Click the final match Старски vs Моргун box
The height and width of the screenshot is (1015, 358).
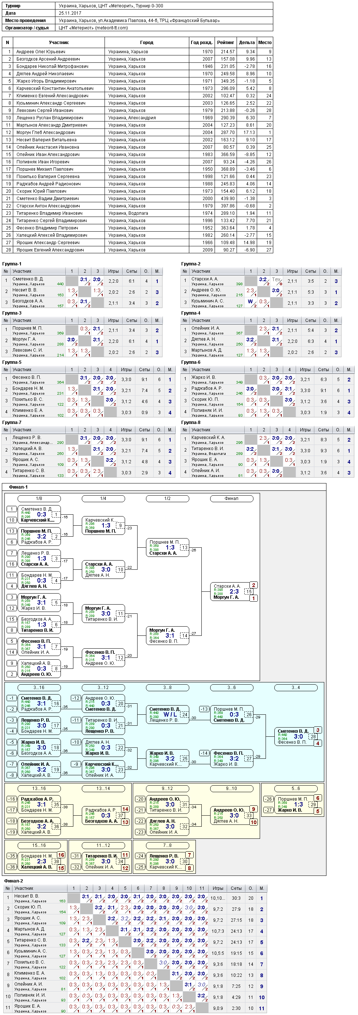click(x=231, y=591)
